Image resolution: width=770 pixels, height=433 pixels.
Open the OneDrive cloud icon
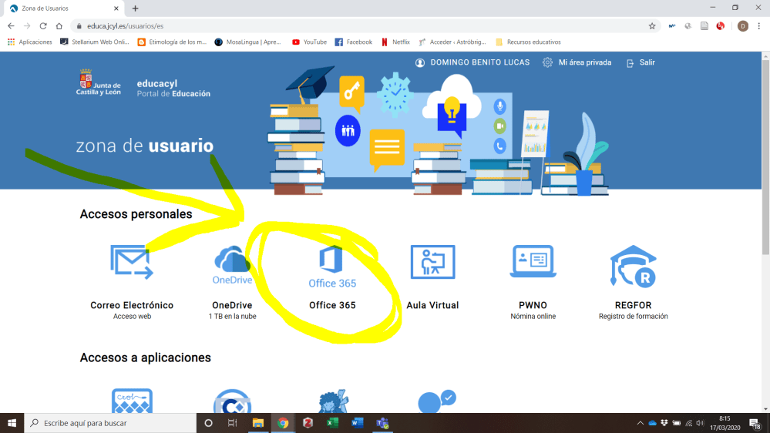[232, 265]
